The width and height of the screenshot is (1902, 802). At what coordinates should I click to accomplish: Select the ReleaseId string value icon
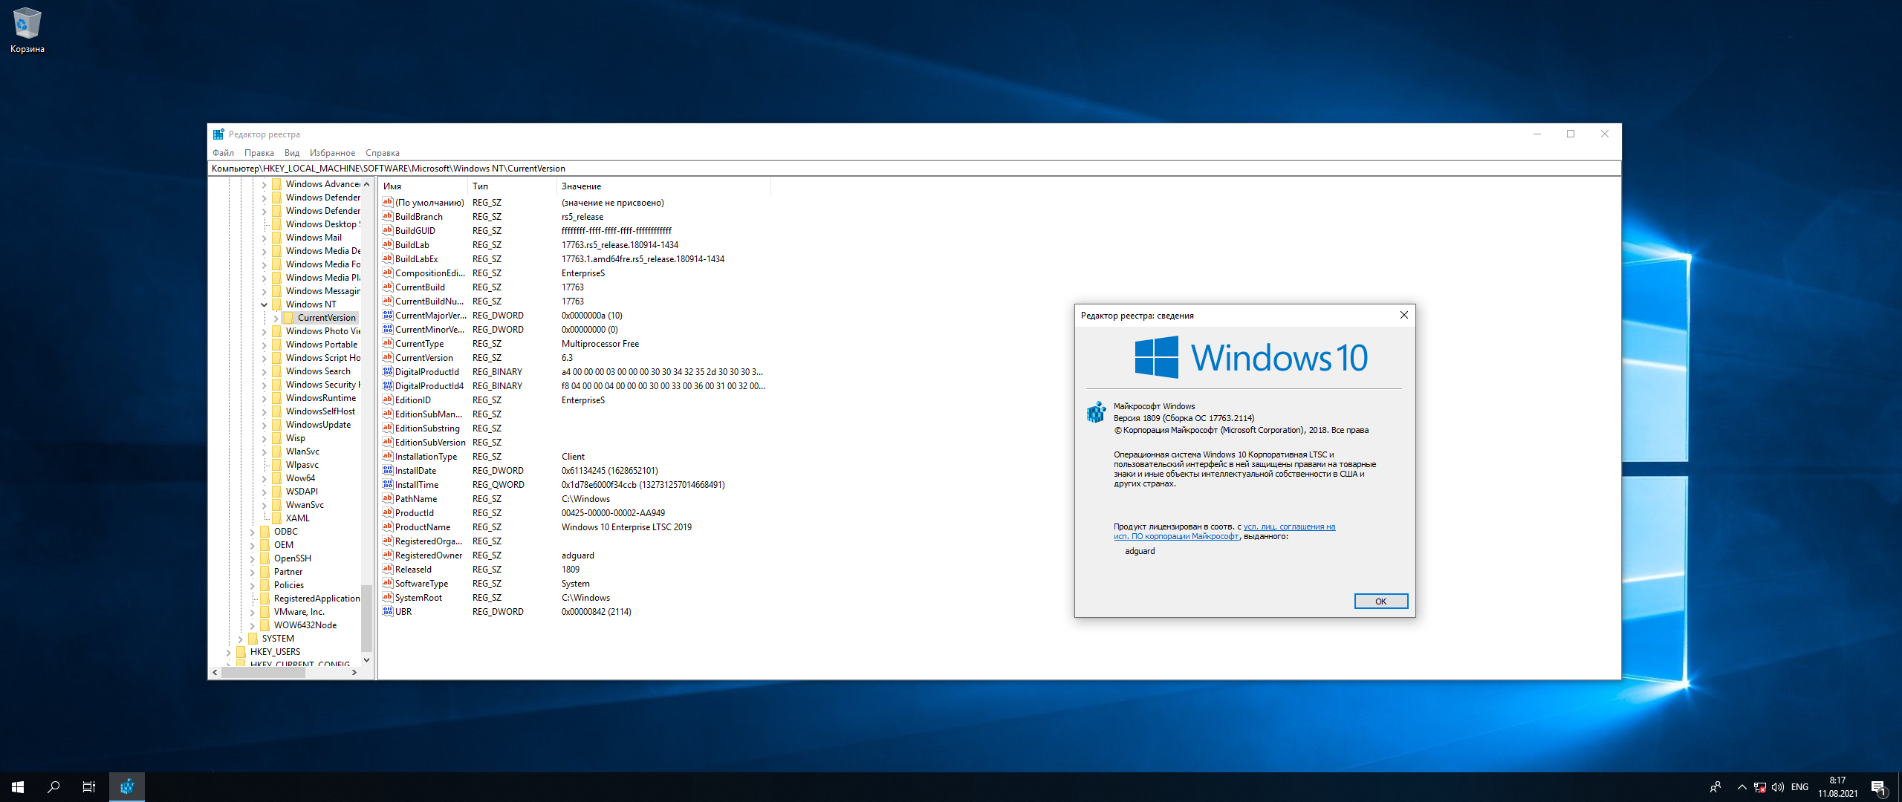click(387, 569)
